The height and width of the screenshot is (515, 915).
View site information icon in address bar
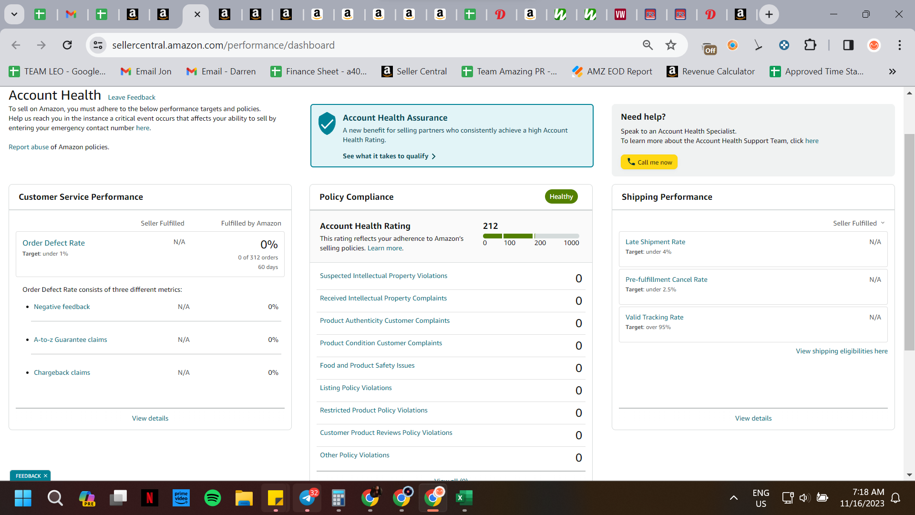tap(98, 45)
